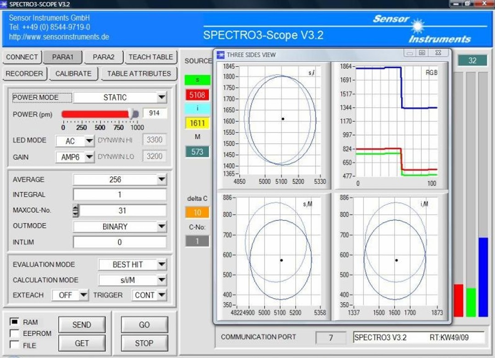495x358 pixels.
Task: Edit the POWER value field 914
Action: (154, 113)
